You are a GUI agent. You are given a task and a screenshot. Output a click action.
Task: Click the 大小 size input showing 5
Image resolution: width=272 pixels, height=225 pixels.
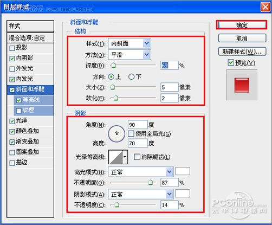tap(170, 87)
